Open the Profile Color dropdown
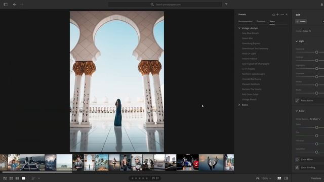The width and height of the screenshot is (324, 182). pos(307,31)
